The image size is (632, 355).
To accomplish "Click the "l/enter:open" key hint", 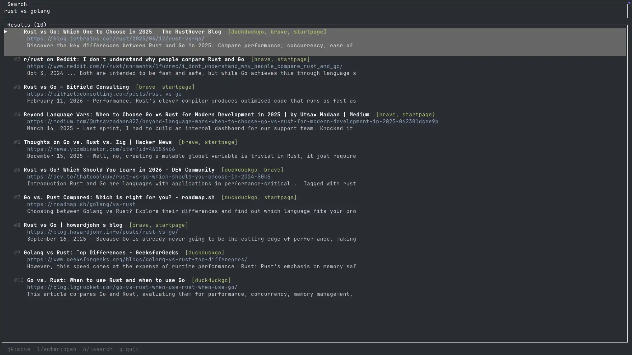I will click(x=57, y=349).
